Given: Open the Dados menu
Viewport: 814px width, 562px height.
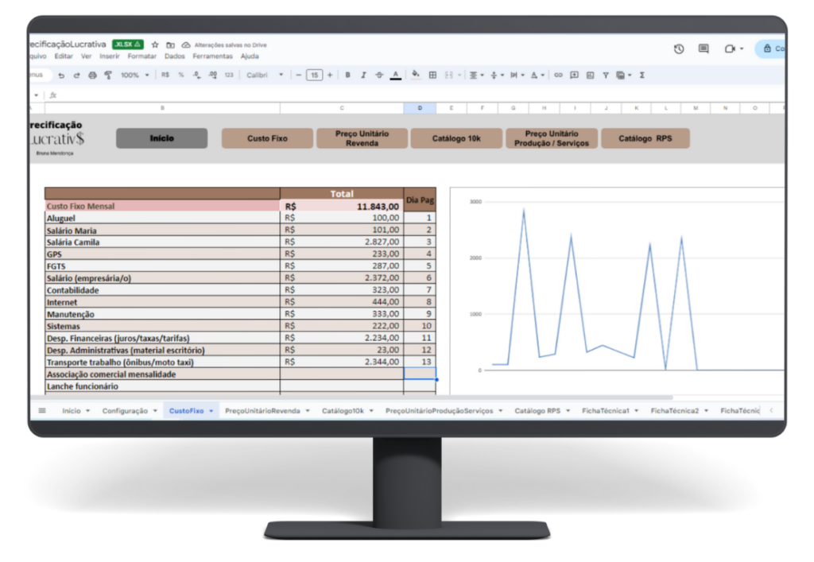Looking at the screenshot, I should coord(175,56).
